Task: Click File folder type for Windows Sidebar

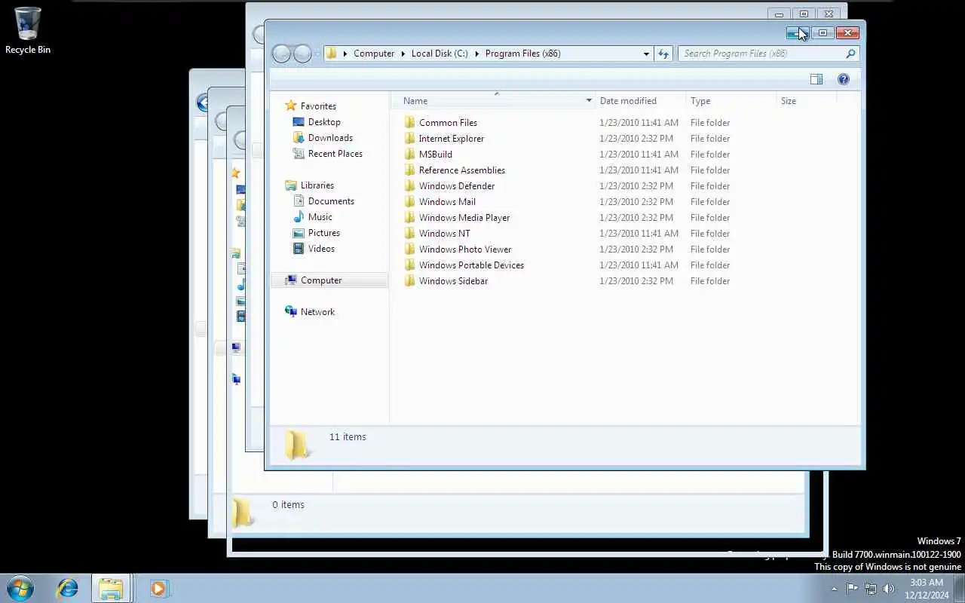Action: tap(710, 280)
